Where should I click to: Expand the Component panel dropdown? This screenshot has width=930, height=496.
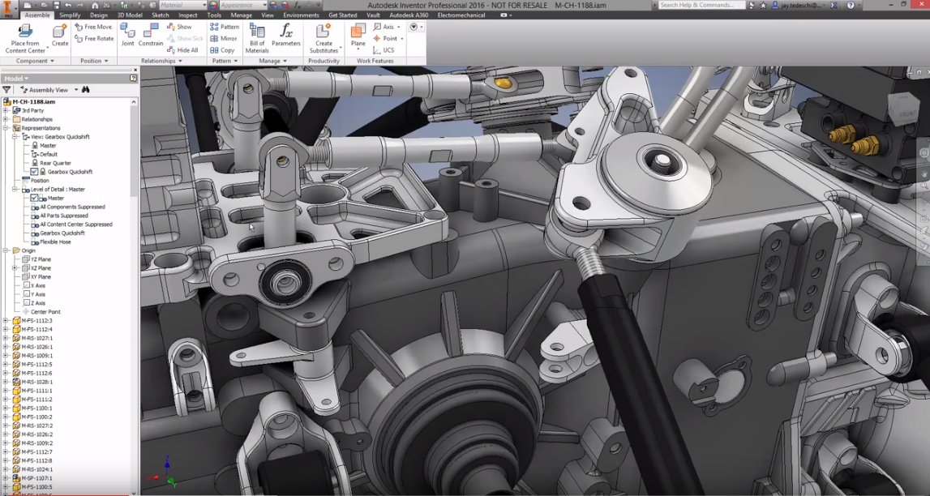click(x=52, y=61)
